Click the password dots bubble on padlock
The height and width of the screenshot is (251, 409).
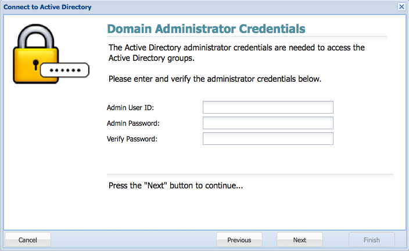[x=65, y=70]
